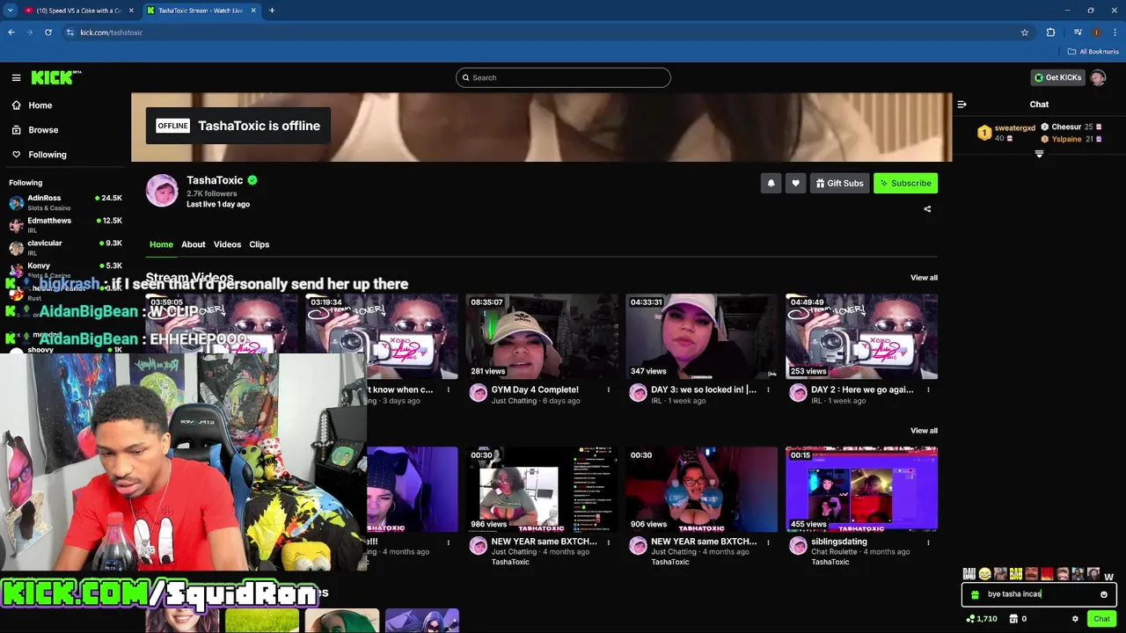Open the DAY 2 Here we go again thumbnail
The width and height of the screenshot is (1126, 633).
[x=862, y=337]
